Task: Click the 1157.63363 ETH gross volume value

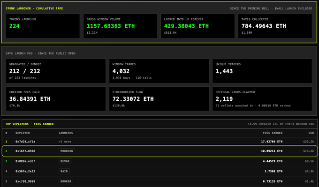Action: [x=111, y=26]
